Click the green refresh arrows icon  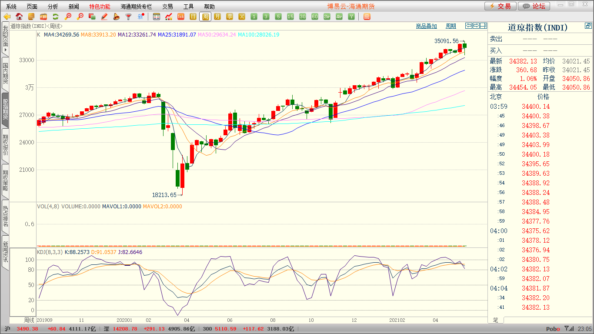click(x=56, y=17)
